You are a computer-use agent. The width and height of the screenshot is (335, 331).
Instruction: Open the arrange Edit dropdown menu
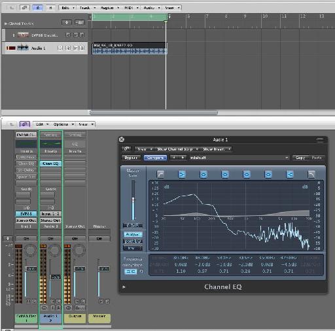(68, 8)
